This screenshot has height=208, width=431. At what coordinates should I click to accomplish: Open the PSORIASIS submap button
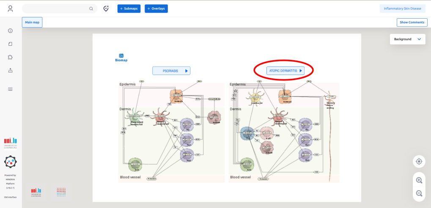(x=171, y=71)
